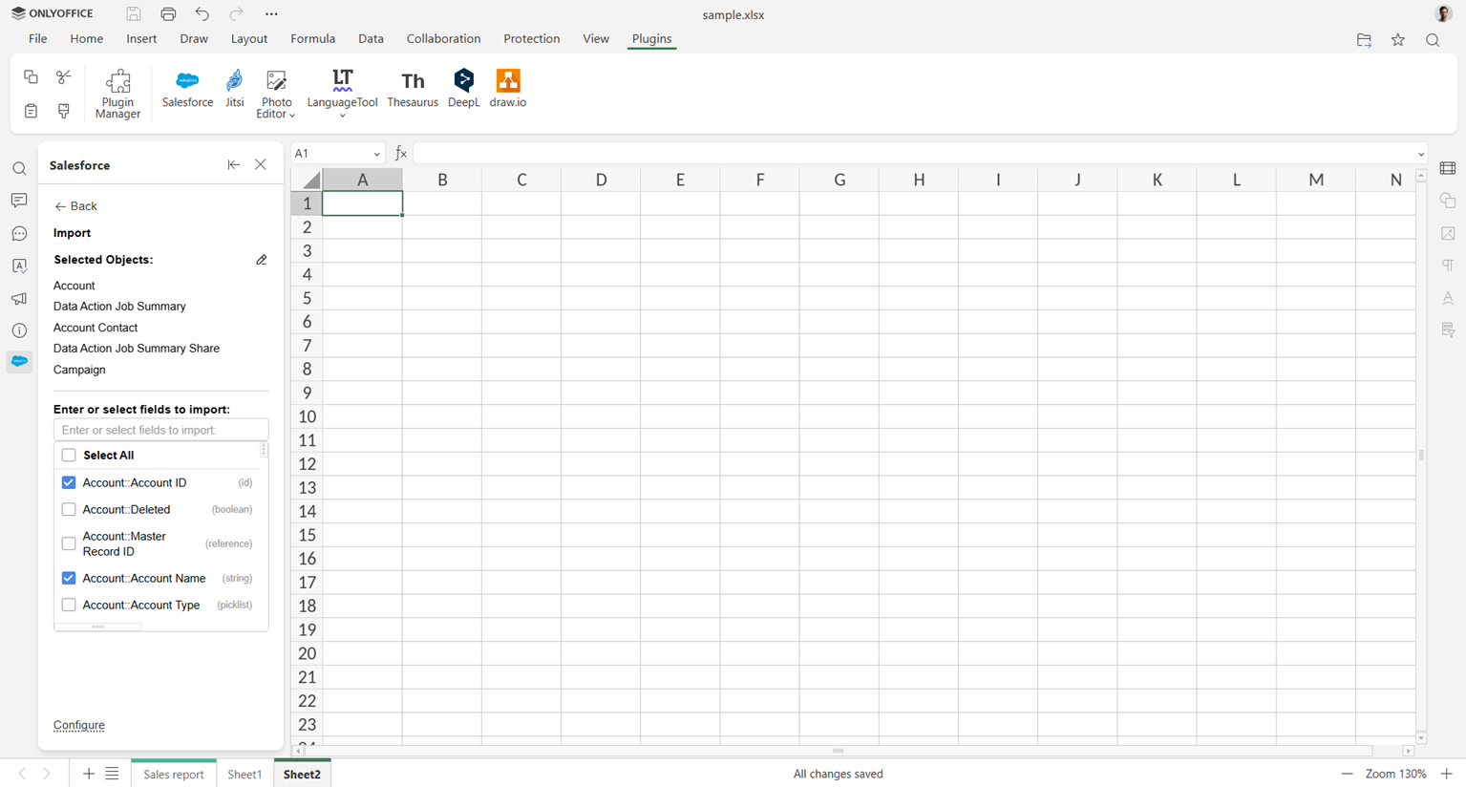Click the Paste clipboard icon
This screenshot has height=787, width=1466.
point(31,111)
